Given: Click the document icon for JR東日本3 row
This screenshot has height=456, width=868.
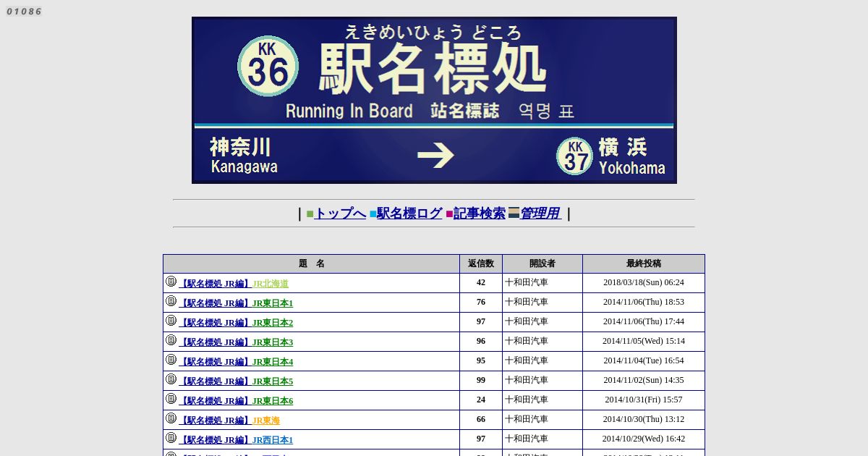Looking at the screenshot, I should (x=171, y=340).
